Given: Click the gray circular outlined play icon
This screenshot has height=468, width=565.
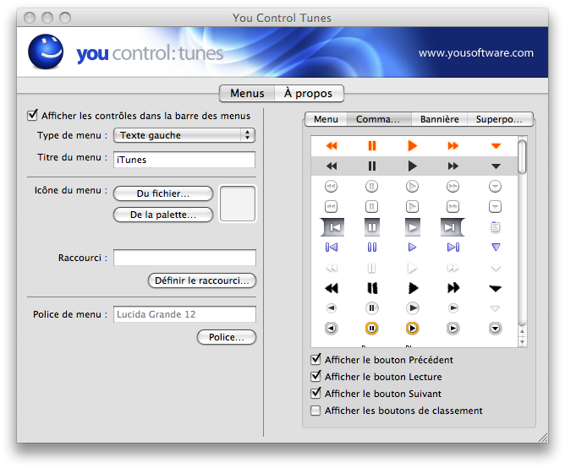Looking at the screenshot, I should [412, 187].
